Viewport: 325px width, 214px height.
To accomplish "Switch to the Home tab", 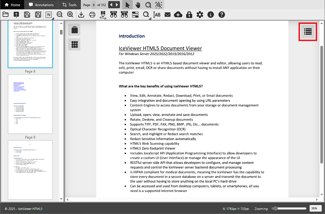I will pos(12,5).
